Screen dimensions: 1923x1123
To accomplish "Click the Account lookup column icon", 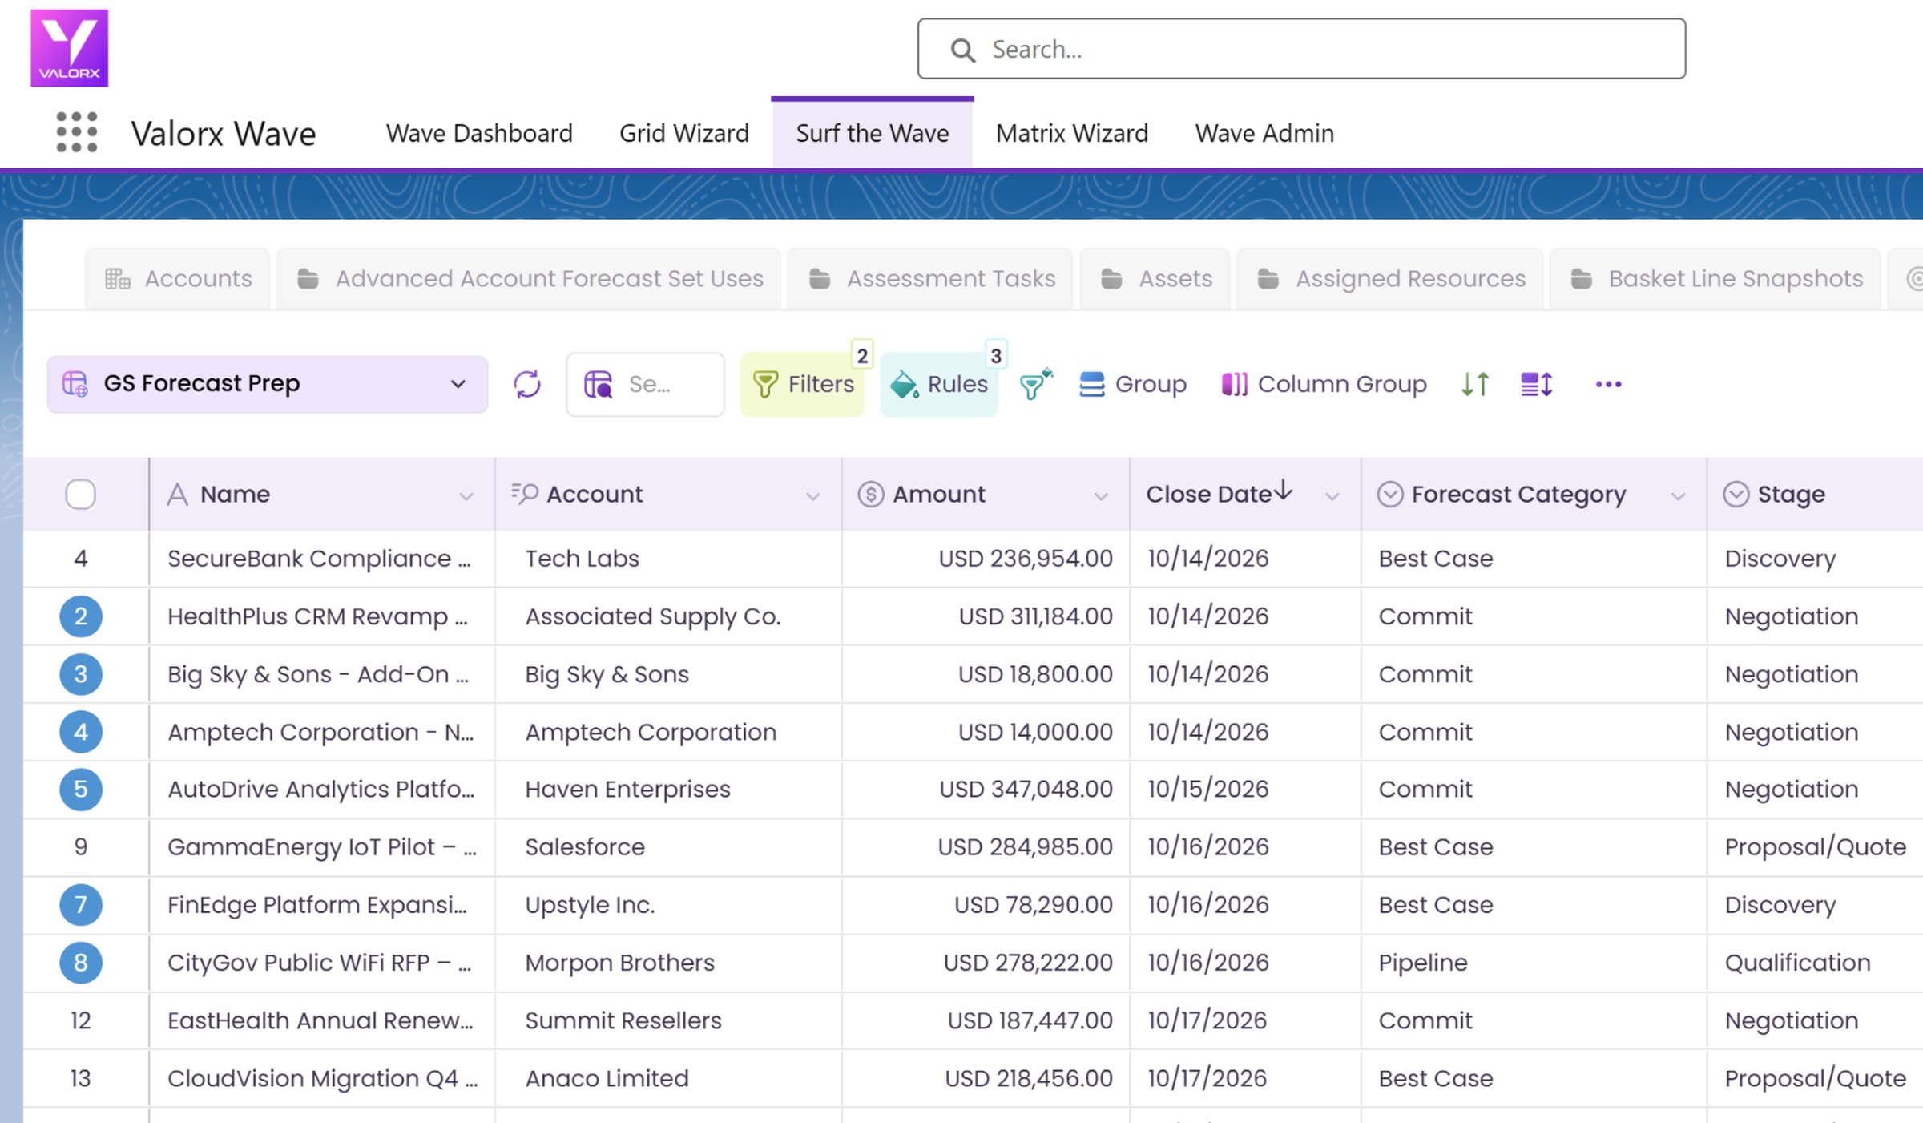I will pyautogui.click(x=525, y=494).
